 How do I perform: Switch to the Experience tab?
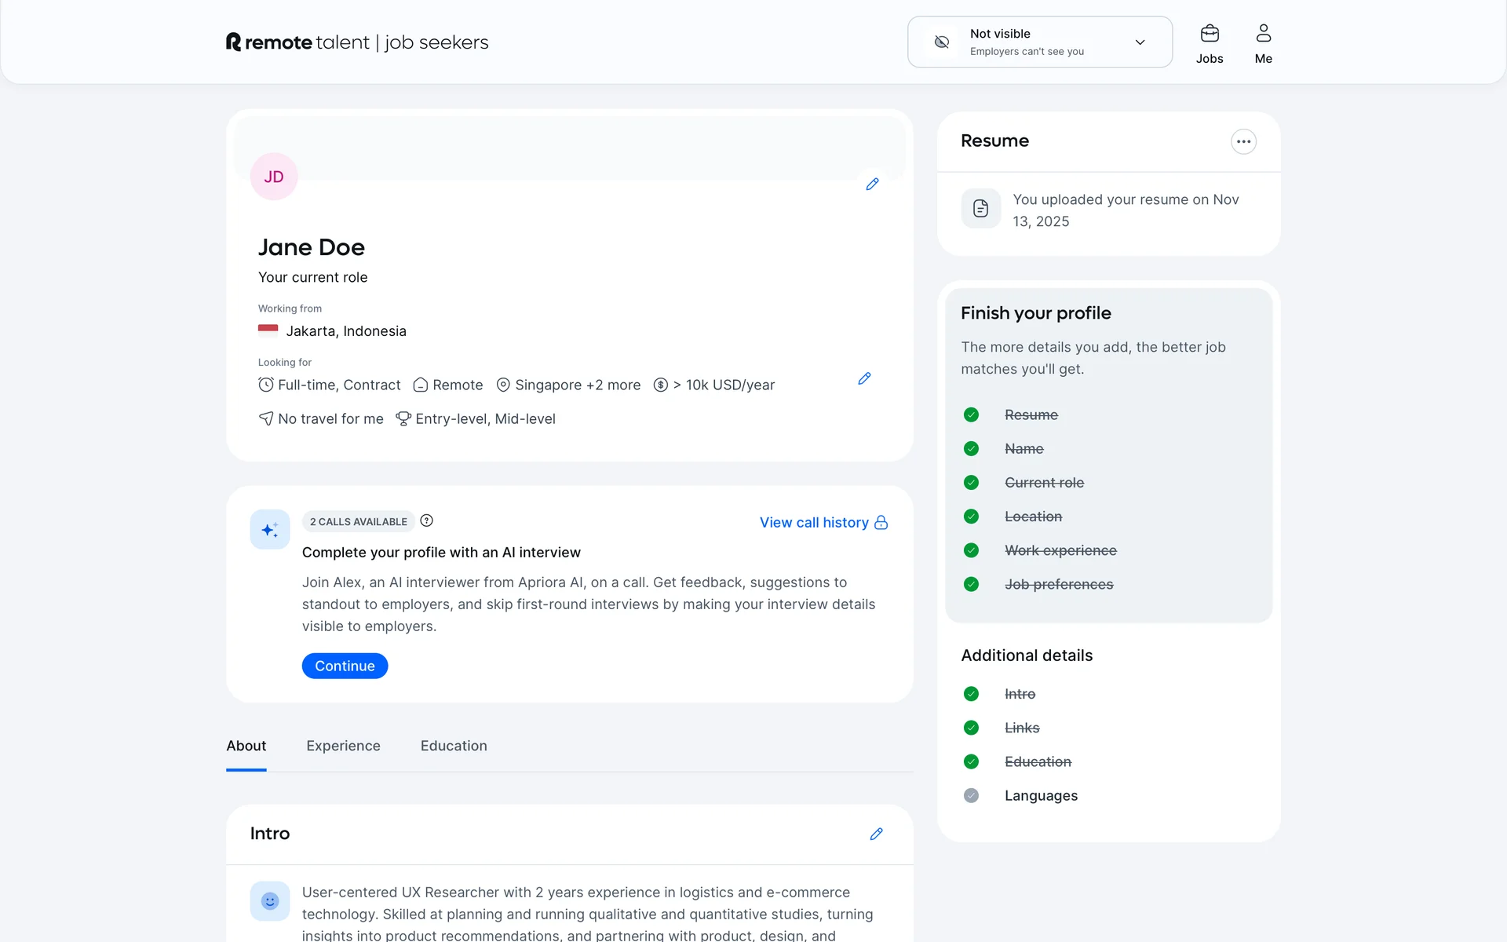pos(343,746)
